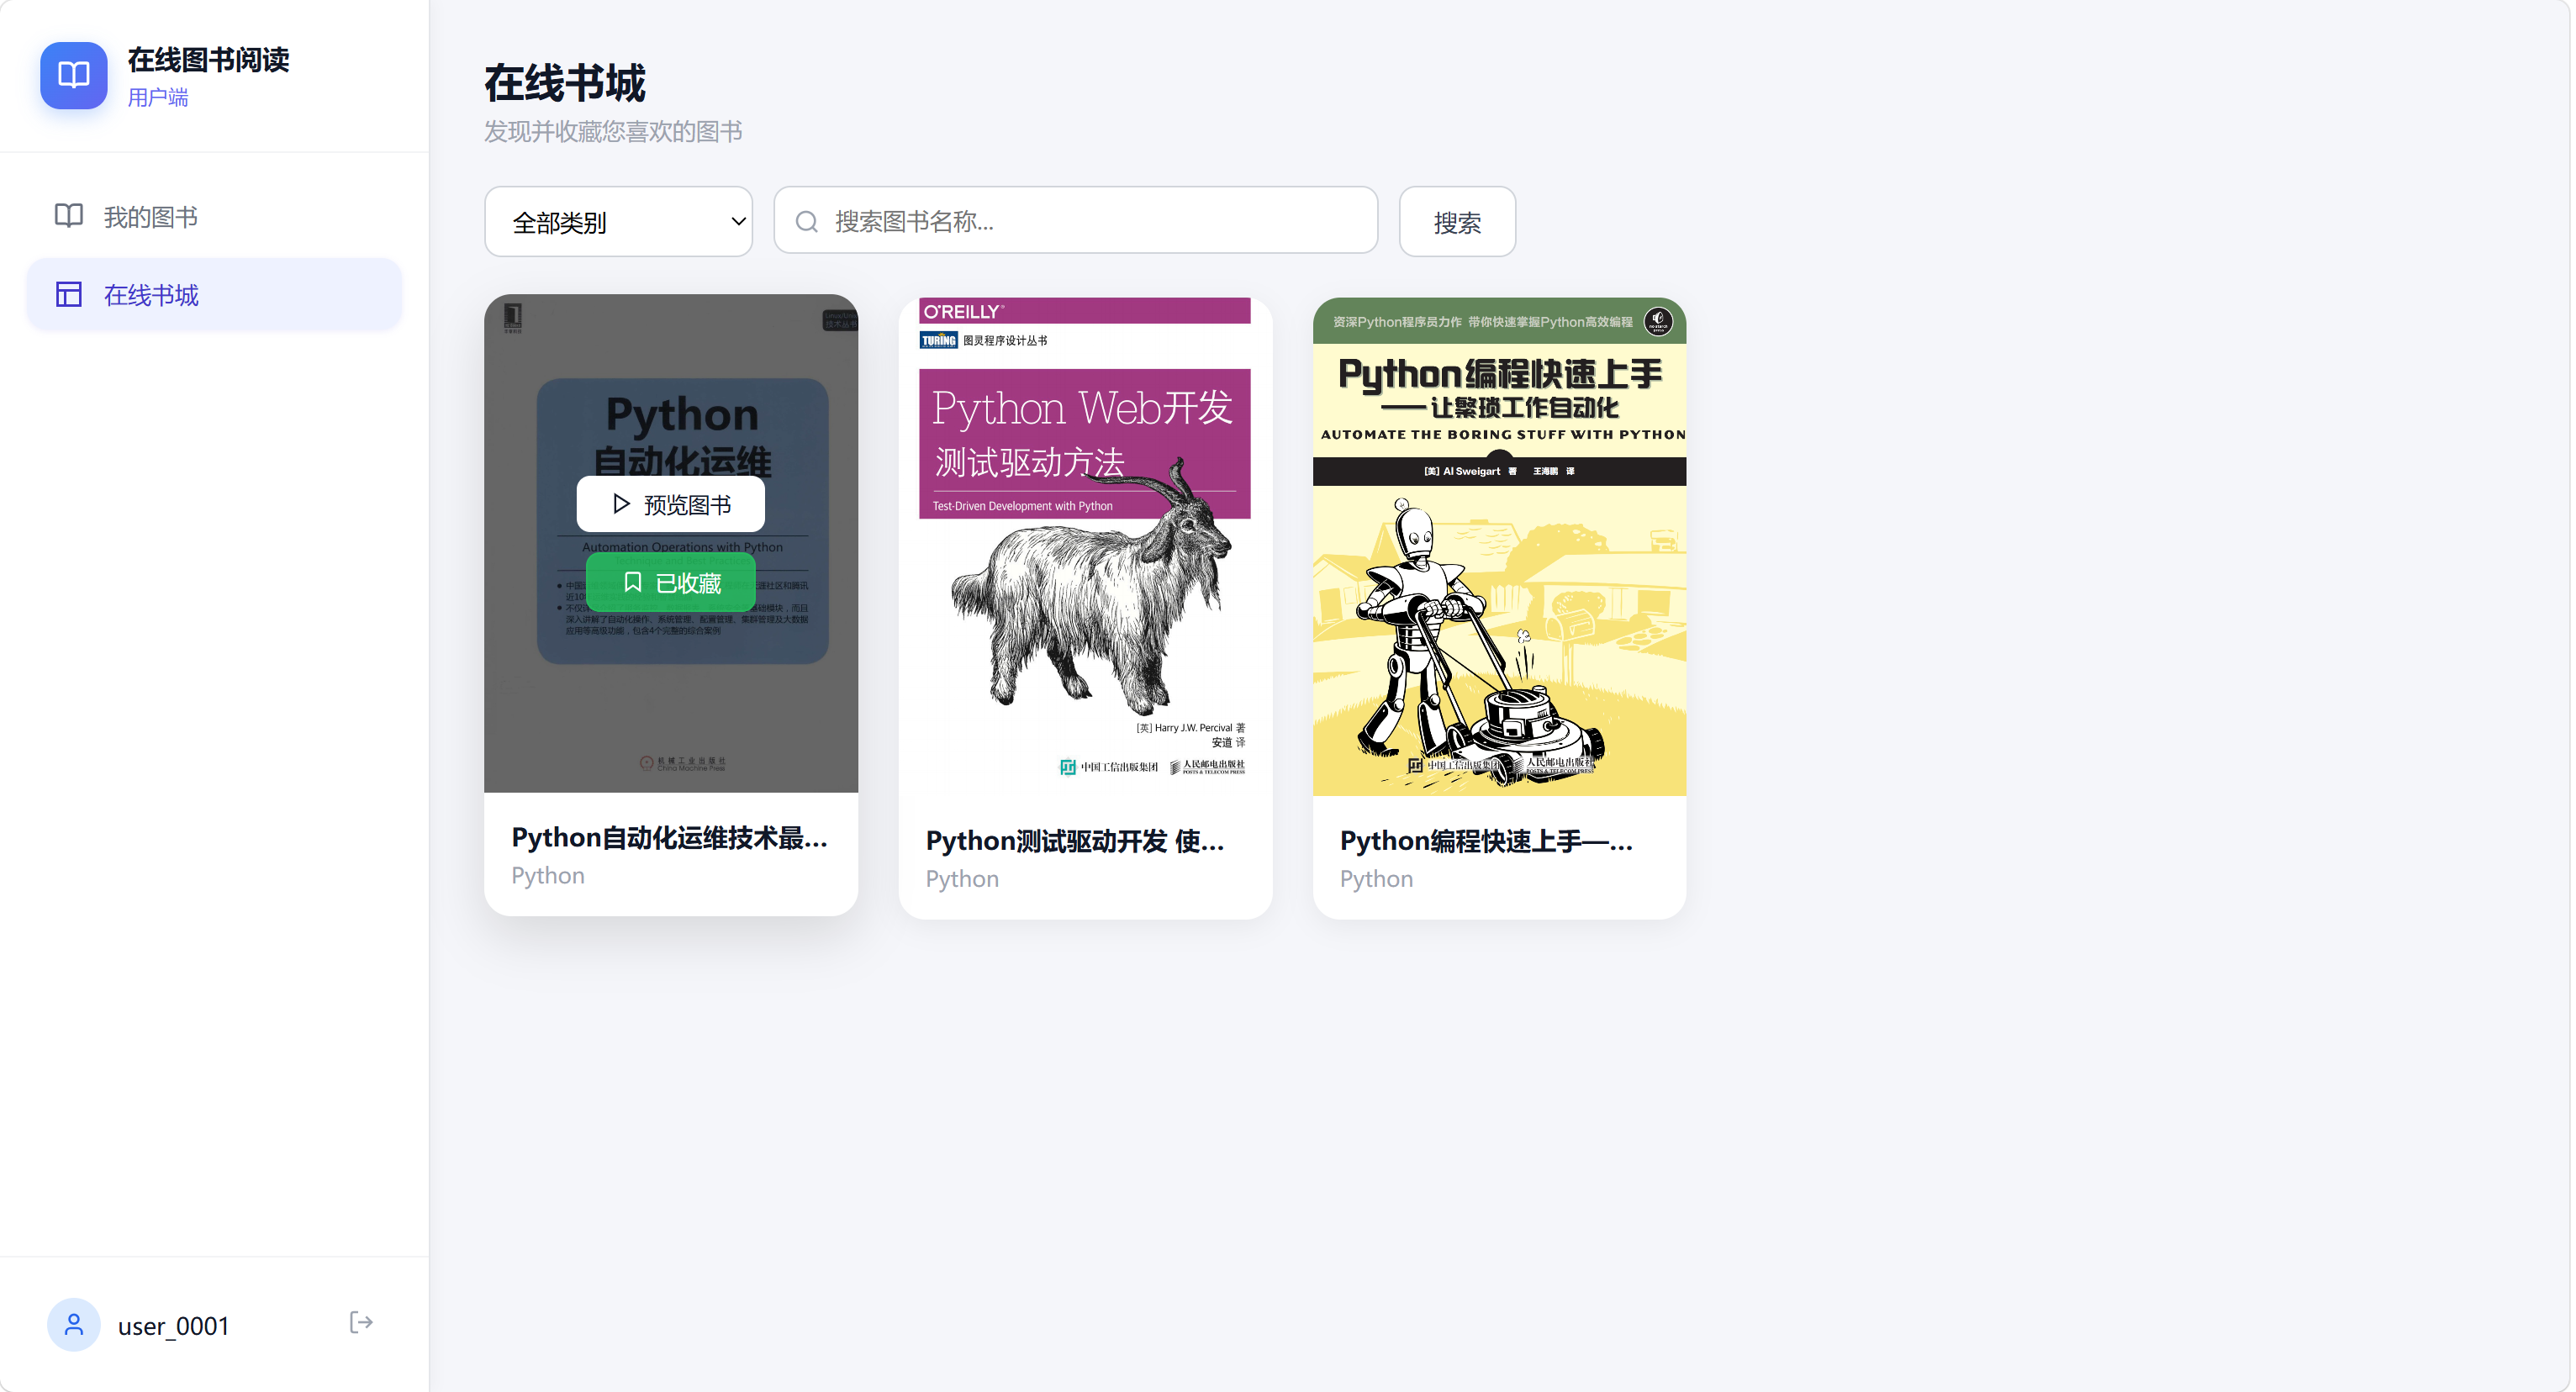Toggle the 已收藏 bookmark button
This screenshot has height=1392, width=2576.
click(x=671, y=582)
